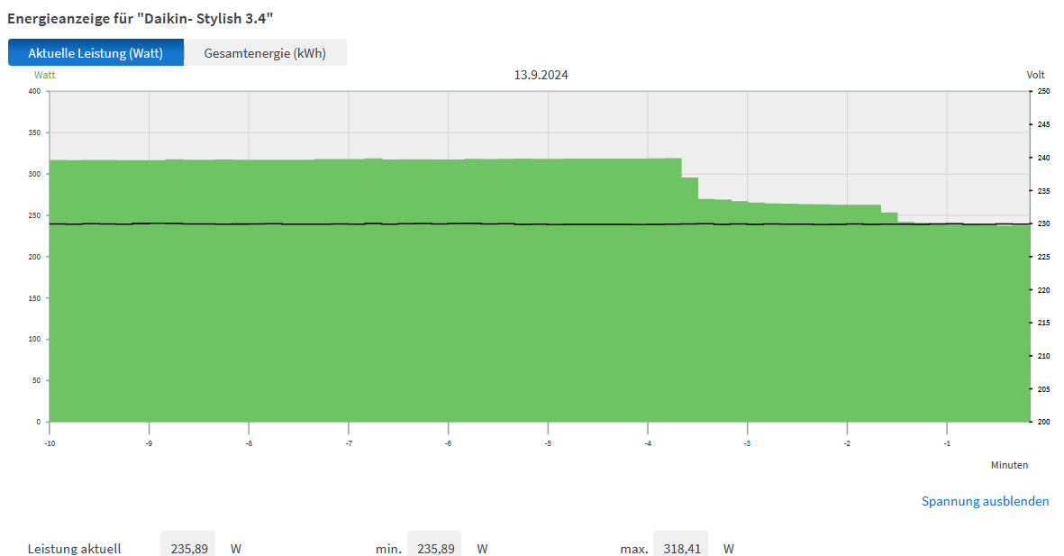Viewport: 1064px width, 556px height.
Task: Click the Energieanzeige für Daikin heading
Action: tap(141, 18)
